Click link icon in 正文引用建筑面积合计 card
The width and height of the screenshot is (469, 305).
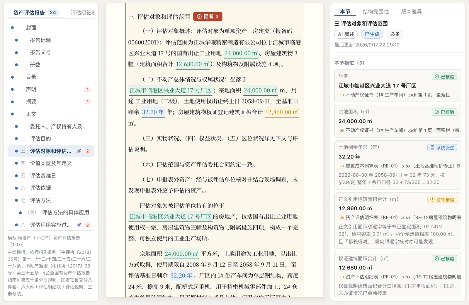coord(342,218)
